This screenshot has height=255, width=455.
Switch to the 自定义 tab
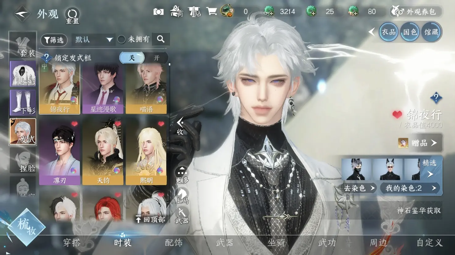[x=430, y=243]
